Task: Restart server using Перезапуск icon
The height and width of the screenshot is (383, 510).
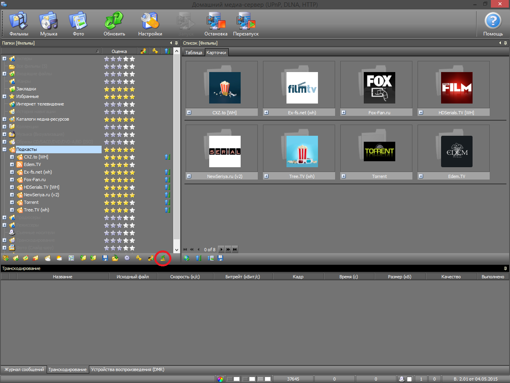Action: 245,24
